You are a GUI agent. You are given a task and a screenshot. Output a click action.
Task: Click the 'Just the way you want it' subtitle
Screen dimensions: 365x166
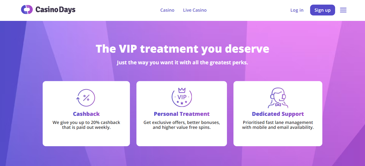click(182, 62)
